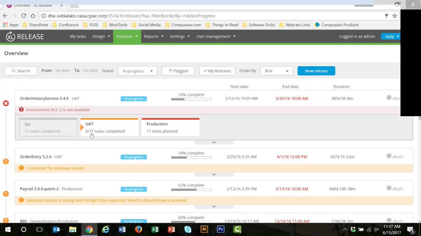This screenshot has height=236, width=421.
Task: Launch Adobe Photoshop from the taskbar
Action: [x=220, y=229]
